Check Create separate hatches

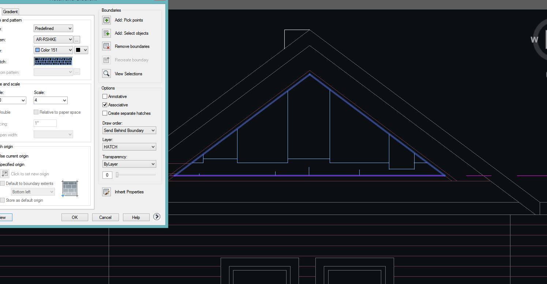pyautogui.click(x=105, y=113)
